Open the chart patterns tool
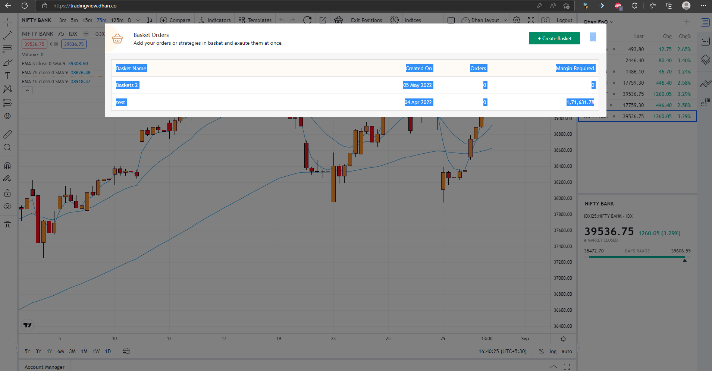Image resolution: width=712 pixels, height=371 pixels. (7, 89)
